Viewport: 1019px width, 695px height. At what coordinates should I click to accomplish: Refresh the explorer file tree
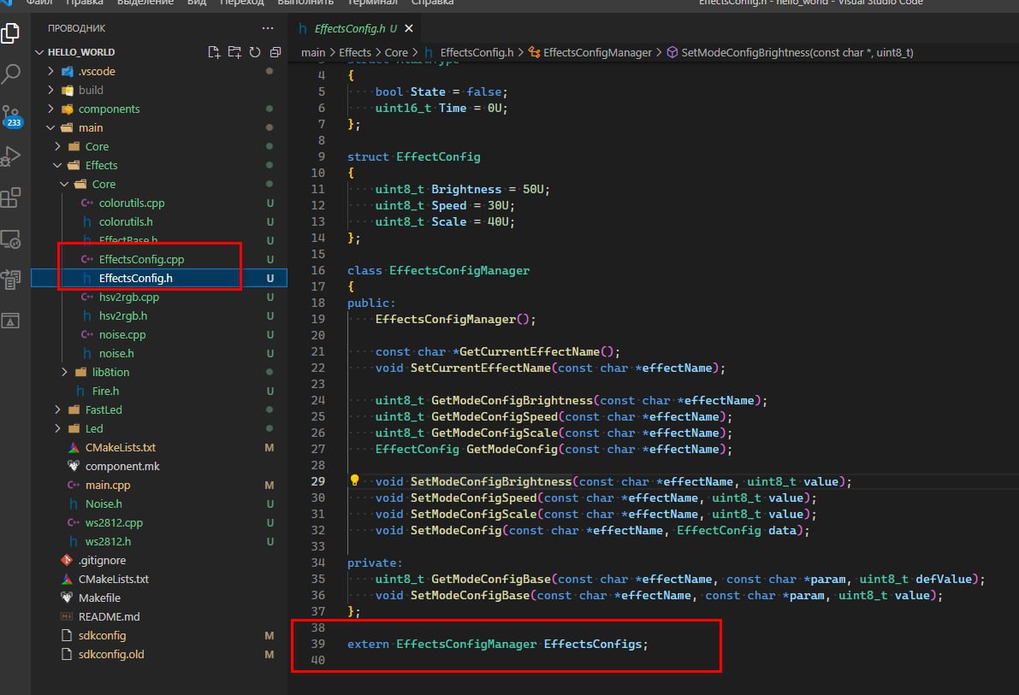pyautogui.click(x=254, y=52)
